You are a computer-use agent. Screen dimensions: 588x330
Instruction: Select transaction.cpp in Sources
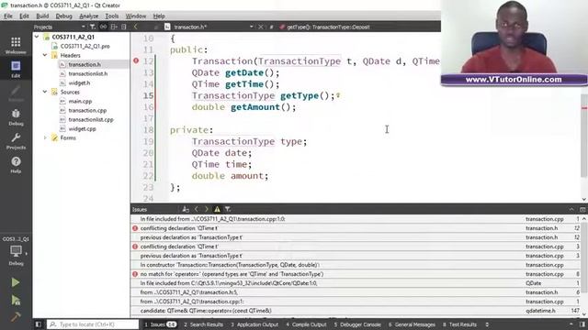pyautogui.click(x=87, y=110)
